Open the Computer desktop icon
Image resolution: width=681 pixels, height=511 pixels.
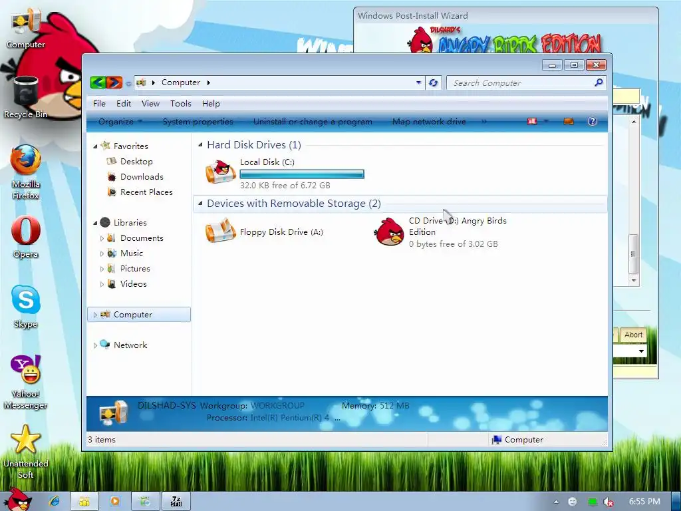click(x=25, y=29)
